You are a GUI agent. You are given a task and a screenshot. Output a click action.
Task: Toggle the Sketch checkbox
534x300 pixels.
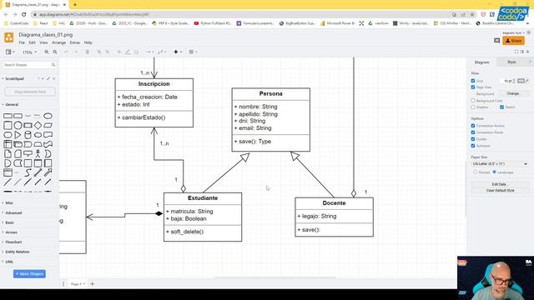pyautogui.click(x=501, y=107)
